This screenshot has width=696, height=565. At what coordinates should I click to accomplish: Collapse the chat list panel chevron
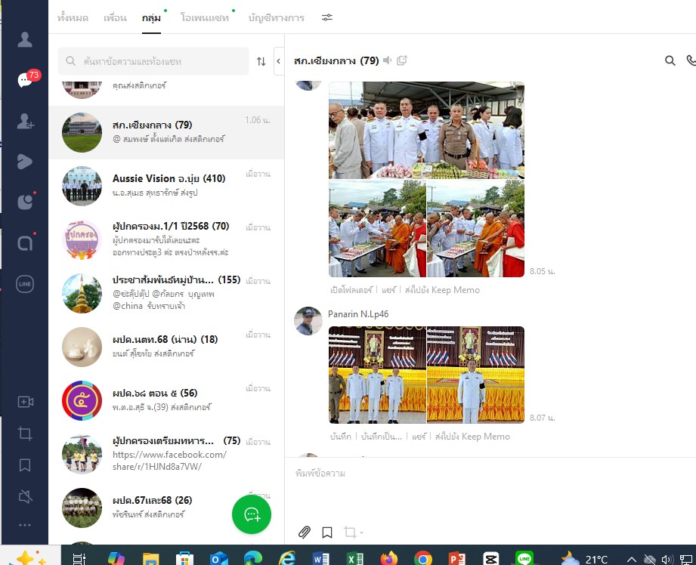tap(278, 61)
